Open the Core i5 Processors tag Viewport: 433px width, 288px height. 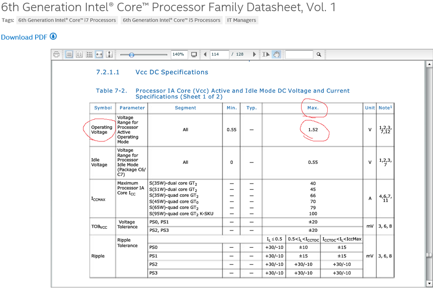(172, 20)
